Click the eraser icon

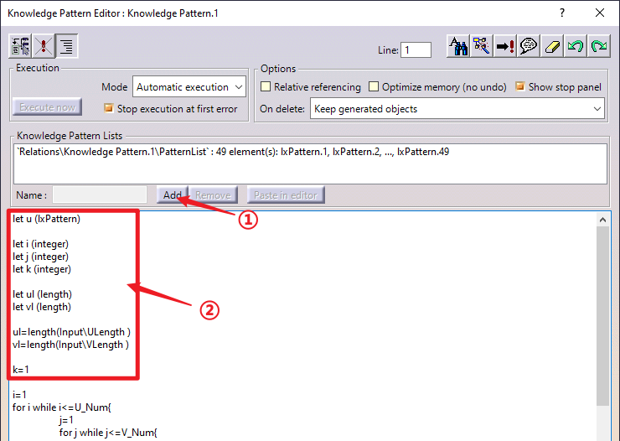[x=552, y=46]
